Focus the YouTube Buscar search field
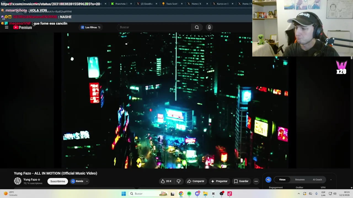 154,27
